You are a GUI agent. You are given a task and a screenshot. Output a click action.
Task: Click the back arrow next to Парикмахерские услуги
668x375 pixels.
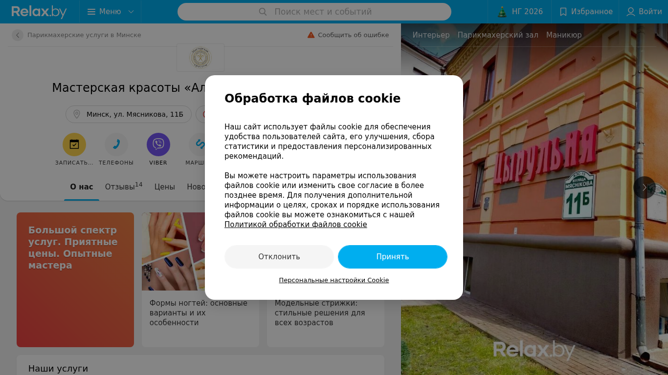tap(18, 35)
